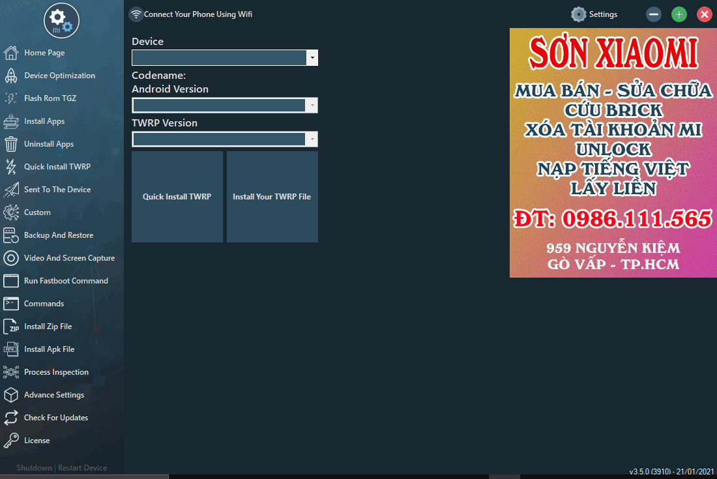Select Backup And Restore menu entry
Image resolution: width=717 pixels, height=479 pixels.
pos(59,235)
